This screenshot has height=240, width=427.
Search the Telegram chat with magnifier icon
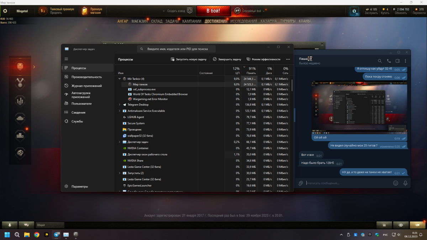pos(380,61)
